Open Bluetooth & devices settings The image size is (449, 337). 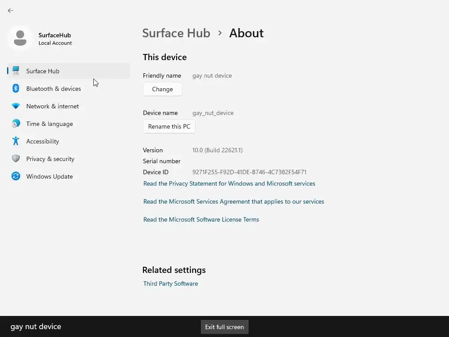click(x=53, y=89)
